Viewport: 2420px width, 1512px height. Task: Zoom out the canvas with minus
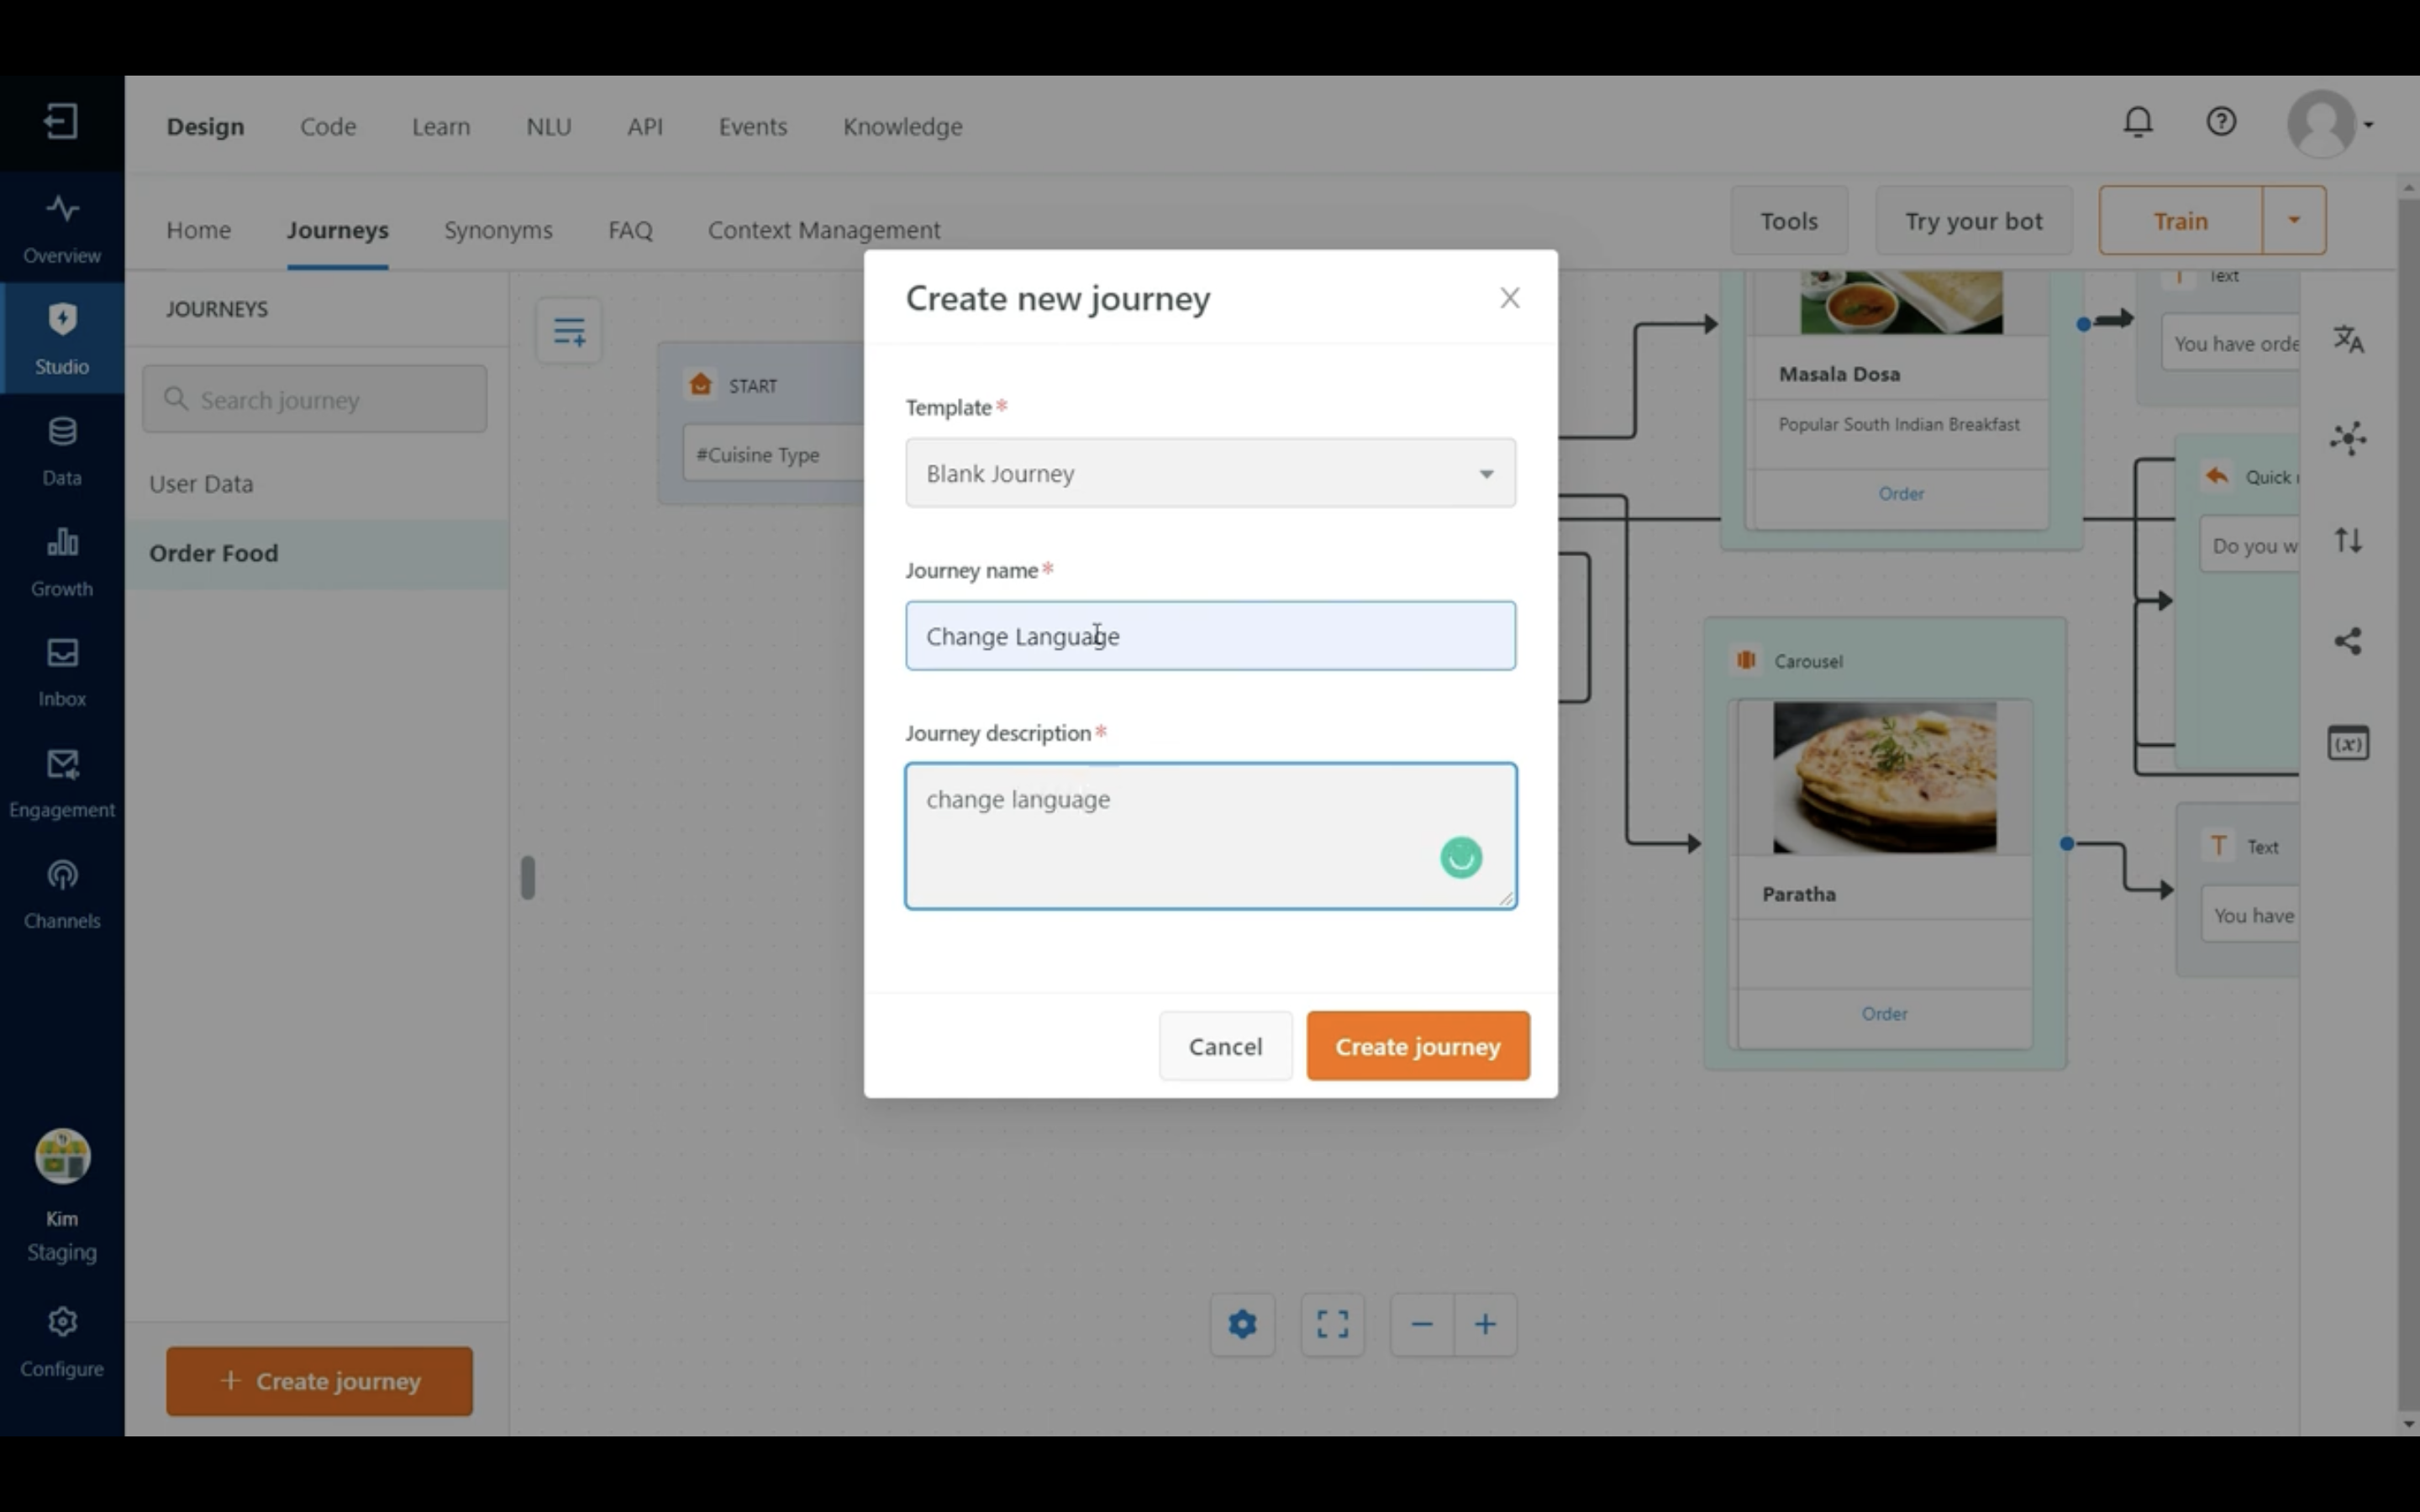[x=1422, y=1324]
